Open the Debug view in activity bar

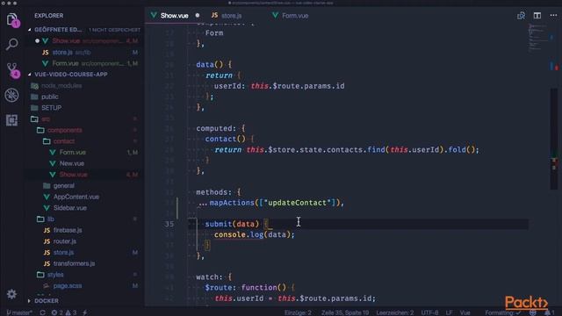point(11,96)
